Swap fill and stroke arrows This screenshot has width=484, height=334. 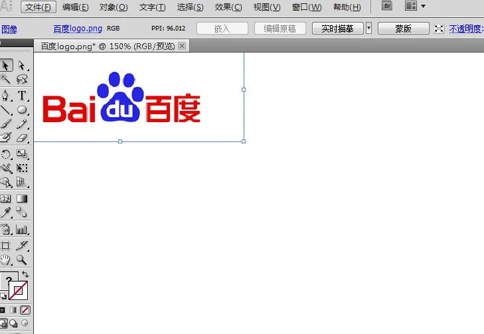(x=25, y=274)
